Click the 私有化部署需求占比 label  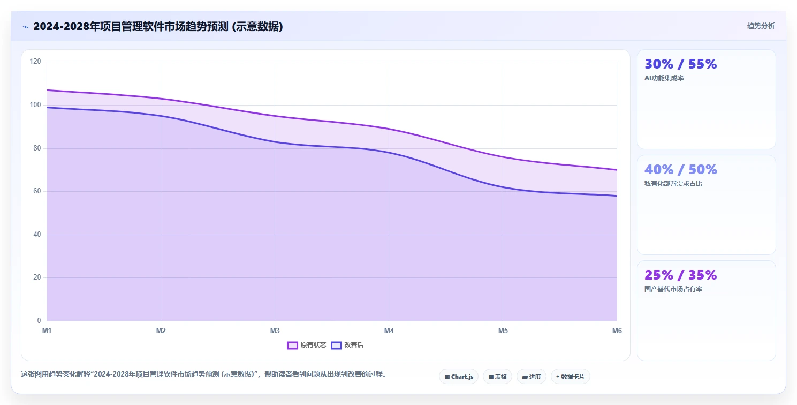[x=673, y=184]
